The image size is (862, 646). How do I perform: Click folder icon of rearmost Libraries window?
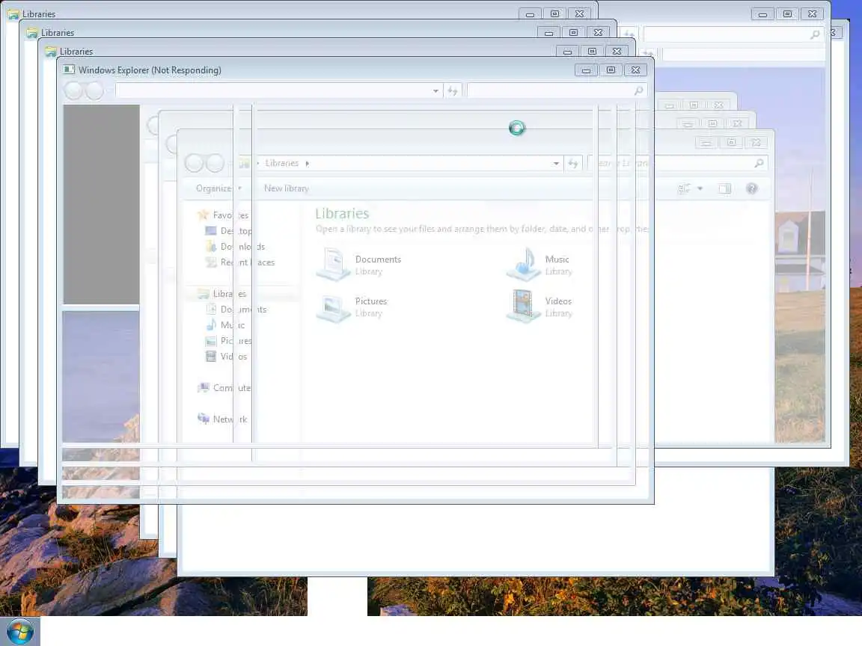[x=13, y=13]
